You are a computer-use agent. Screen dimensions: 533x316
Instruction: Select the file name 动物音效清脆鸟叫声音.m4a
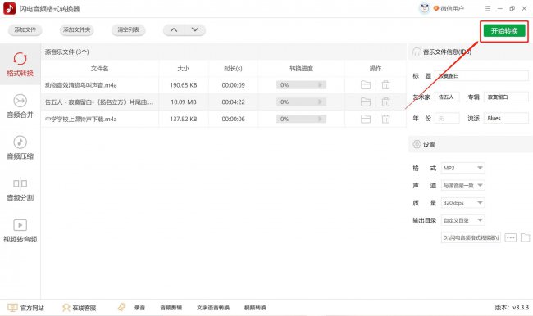pyautogui.click(x=81, y=85)
